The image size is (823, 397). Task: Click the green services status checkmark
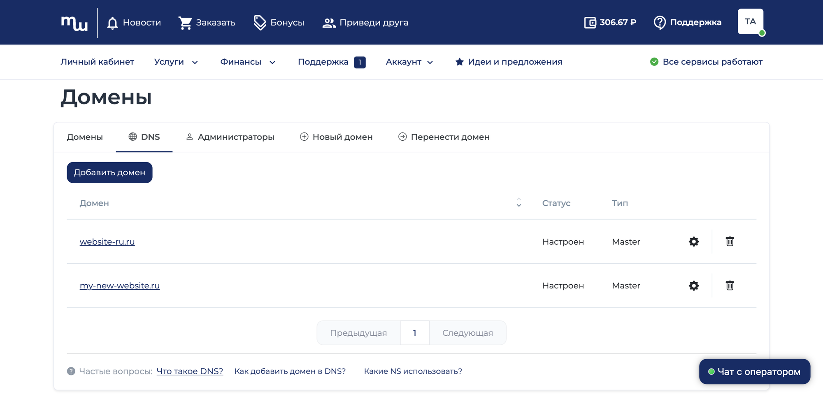tap(654, 62)
